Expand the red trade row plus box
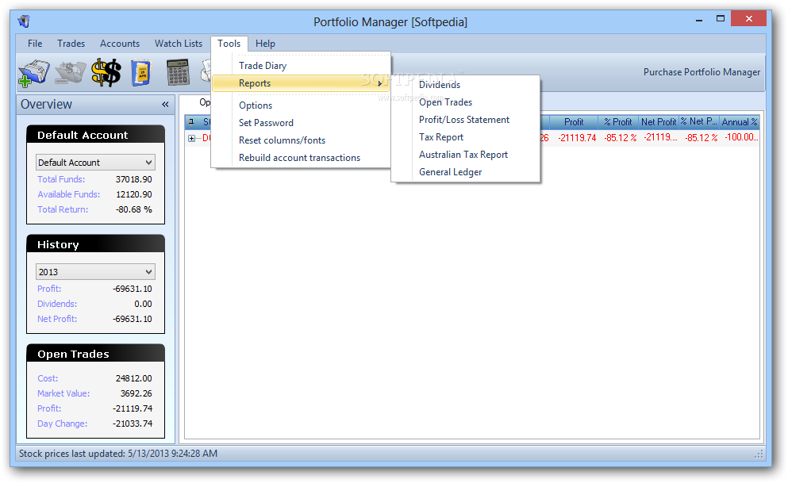This screenshot has height=483, width=788. tap(191, 138)
